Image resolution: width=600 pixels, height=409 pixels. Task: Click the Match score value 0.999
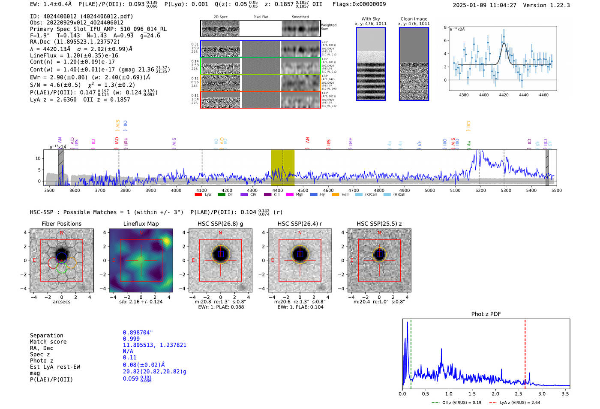[x=131, y=339]
